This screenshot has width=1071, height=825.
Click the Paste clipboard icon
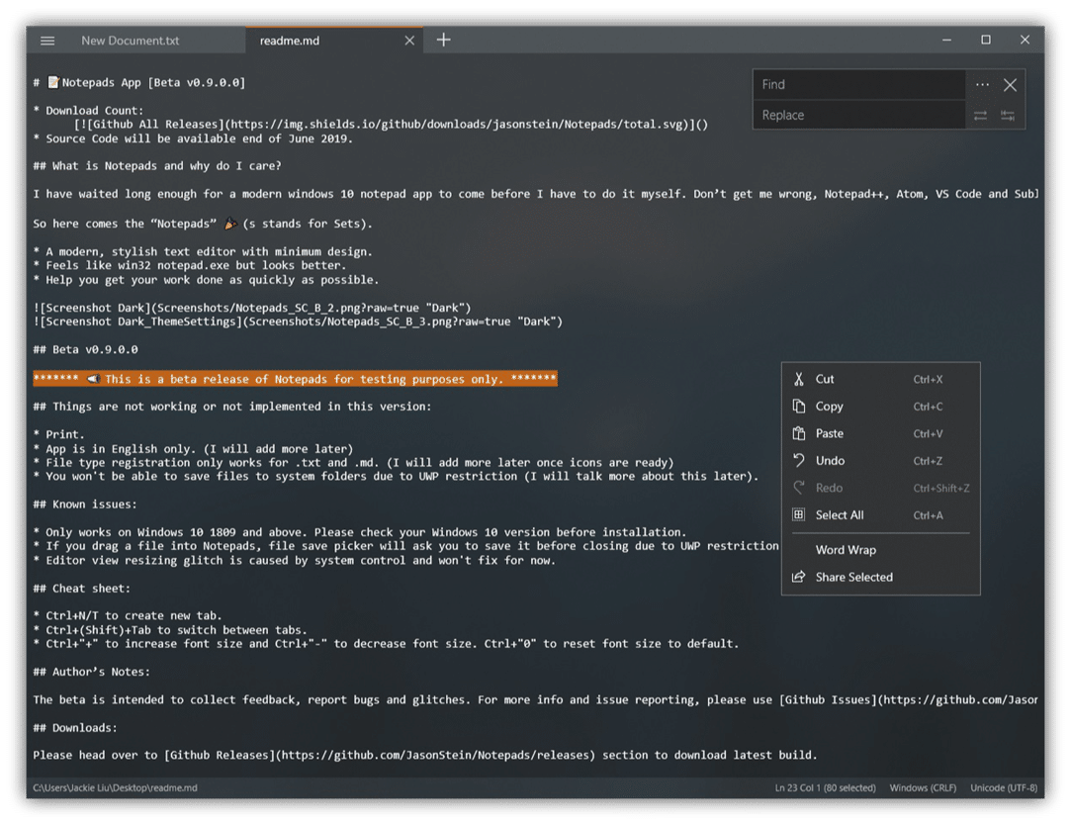pyautogui.click(x=799, y=433)
